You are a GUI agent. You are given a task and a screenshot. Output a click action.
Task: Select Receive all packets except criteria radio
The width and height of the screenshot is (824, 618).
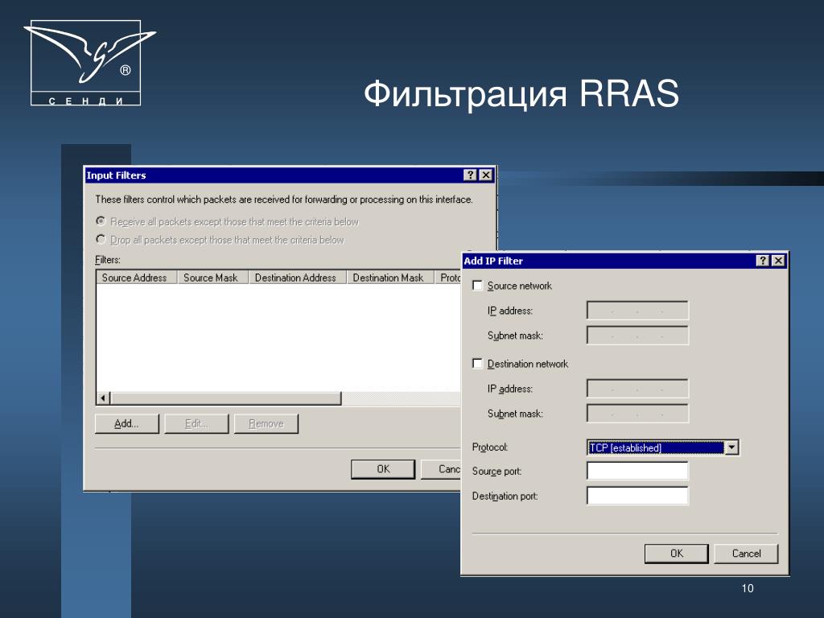pyautogui.click(x=101, y=221)
